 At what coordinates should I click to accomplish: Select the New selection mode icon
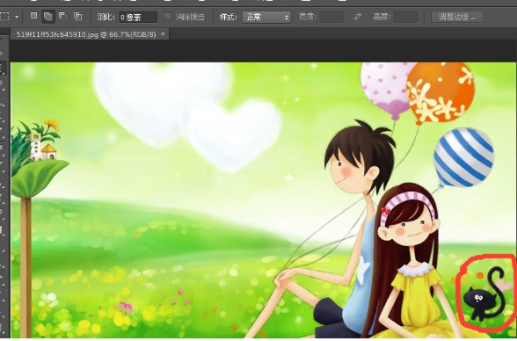pyautogui.click(x=33, y=16)
